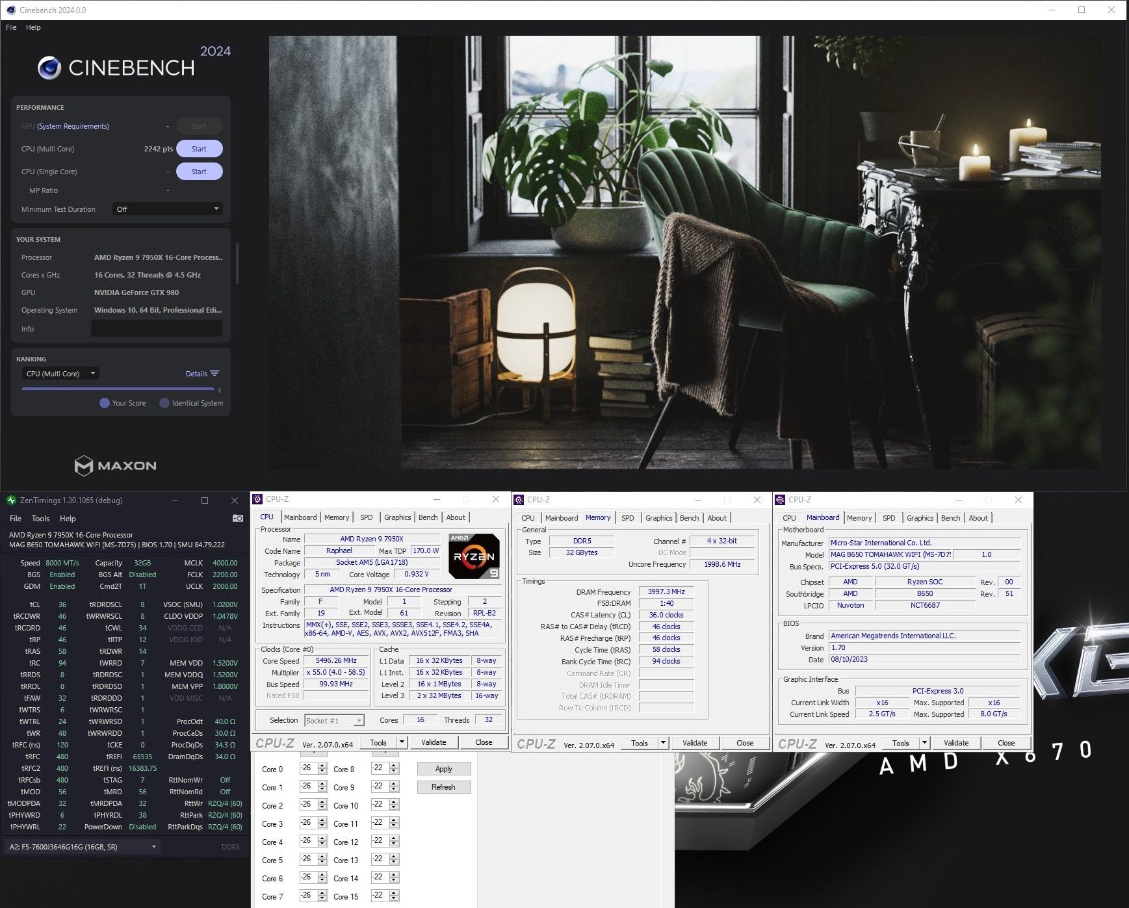Click the BIOS date 08/10/2023 field
The height and width of the screenshot is (908, 1129).
coord(925,660)
